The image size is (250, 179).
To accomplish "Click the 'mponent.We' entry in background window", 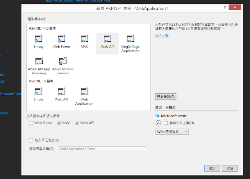I will (11, 94).
